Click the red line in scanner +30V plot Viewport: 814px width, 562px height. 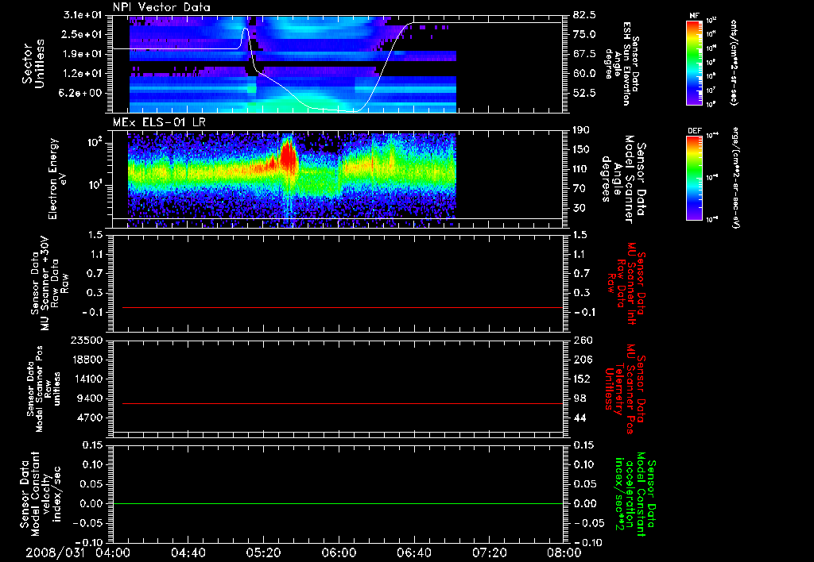(x=343, y=307)
